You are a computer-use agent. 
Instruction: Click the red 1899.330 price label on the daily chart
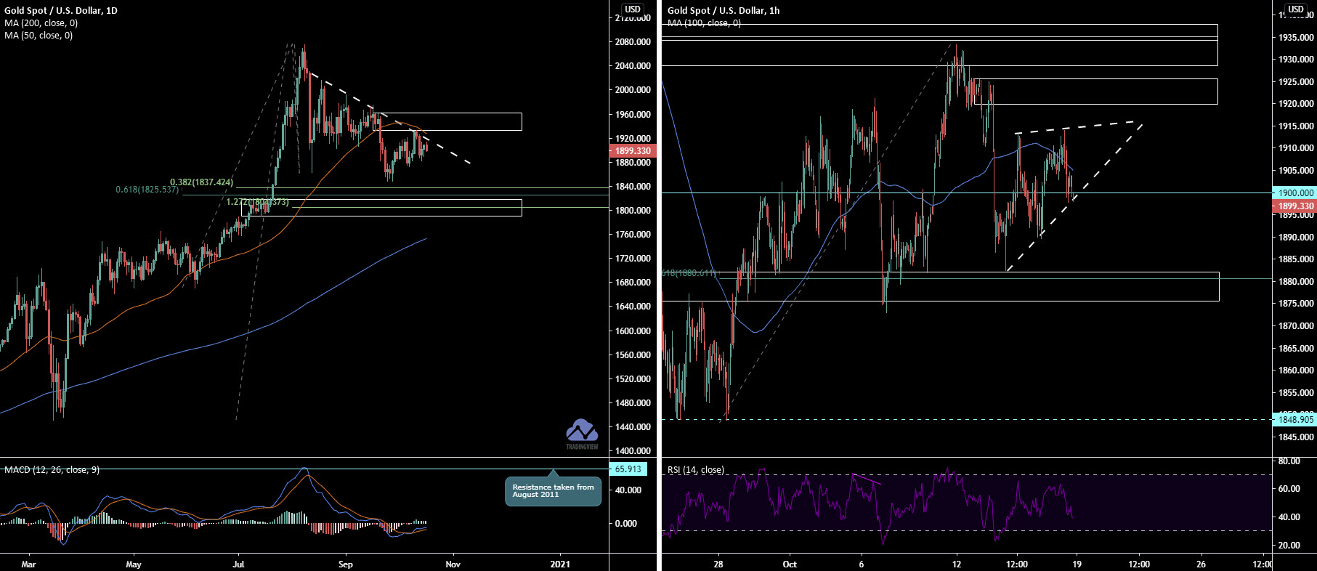click(632, 151)
